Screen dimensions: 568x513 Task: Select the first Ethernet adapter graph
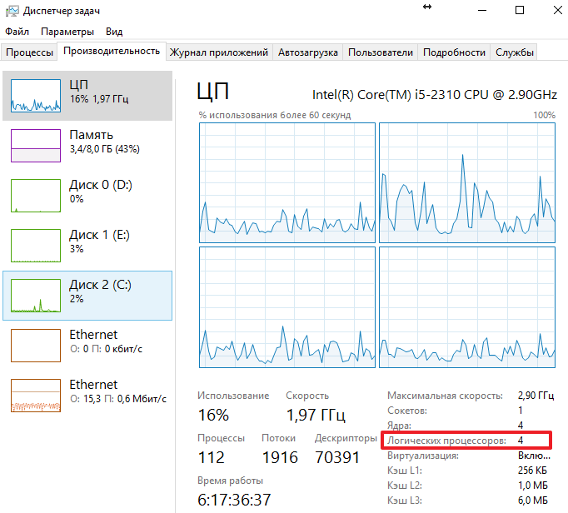pos(36,345)
